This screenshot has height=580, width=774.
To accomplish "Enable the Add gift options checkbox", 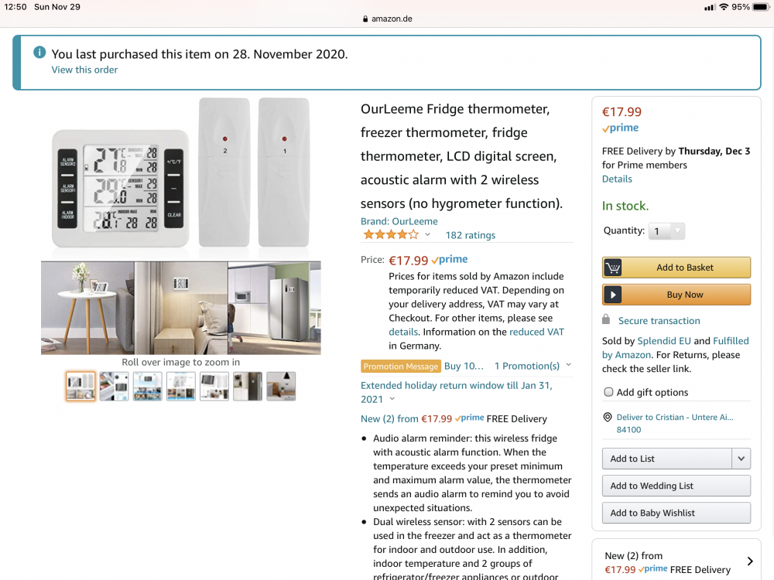I will (x=608, y=392).
